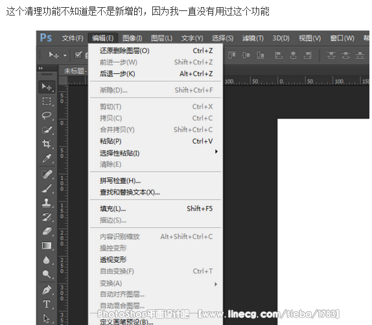
Task: Open the 视图(V) menu
Action: click(x=310, y=38)
